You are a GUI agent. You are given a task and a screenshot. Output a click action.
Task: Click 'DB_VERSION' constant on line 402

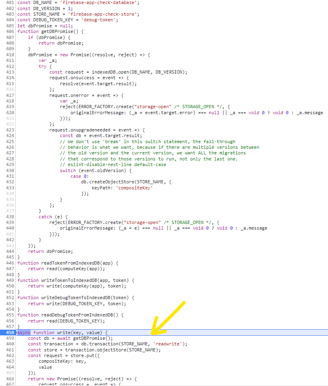click(x=47, y=8)
